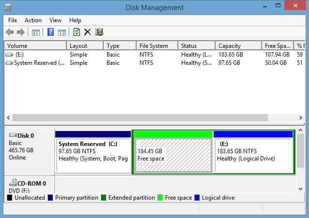This screenshot has width=309, height=218.
Task: Select the System Reserved (C:) partition block
Action: (93, 152)
